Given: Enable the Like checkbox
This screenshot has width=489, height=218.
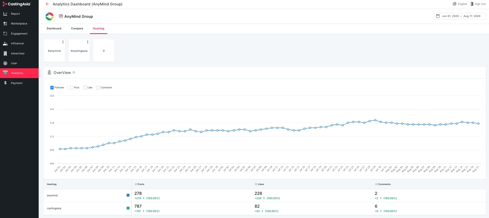Looking at the screenshot, I should (85, 88).
